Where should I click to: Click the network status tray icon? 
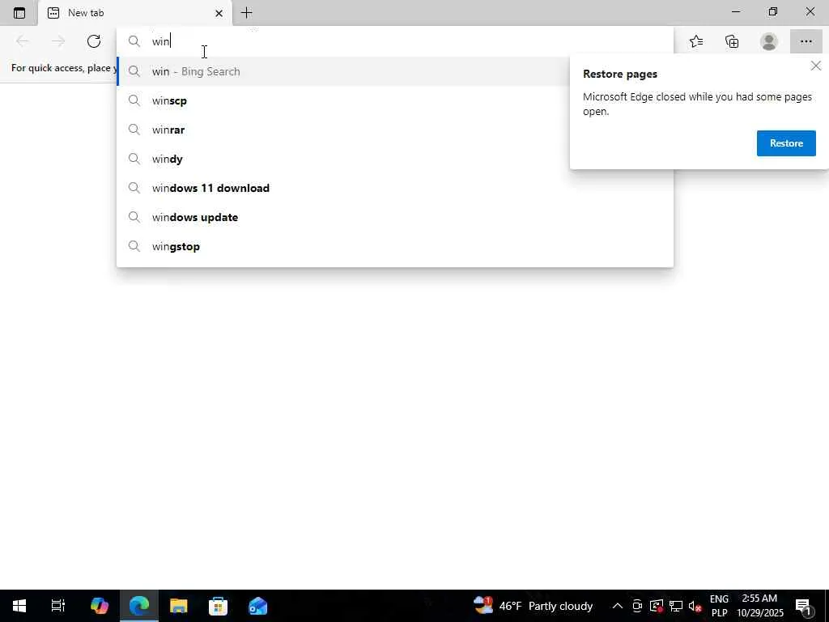676,606
